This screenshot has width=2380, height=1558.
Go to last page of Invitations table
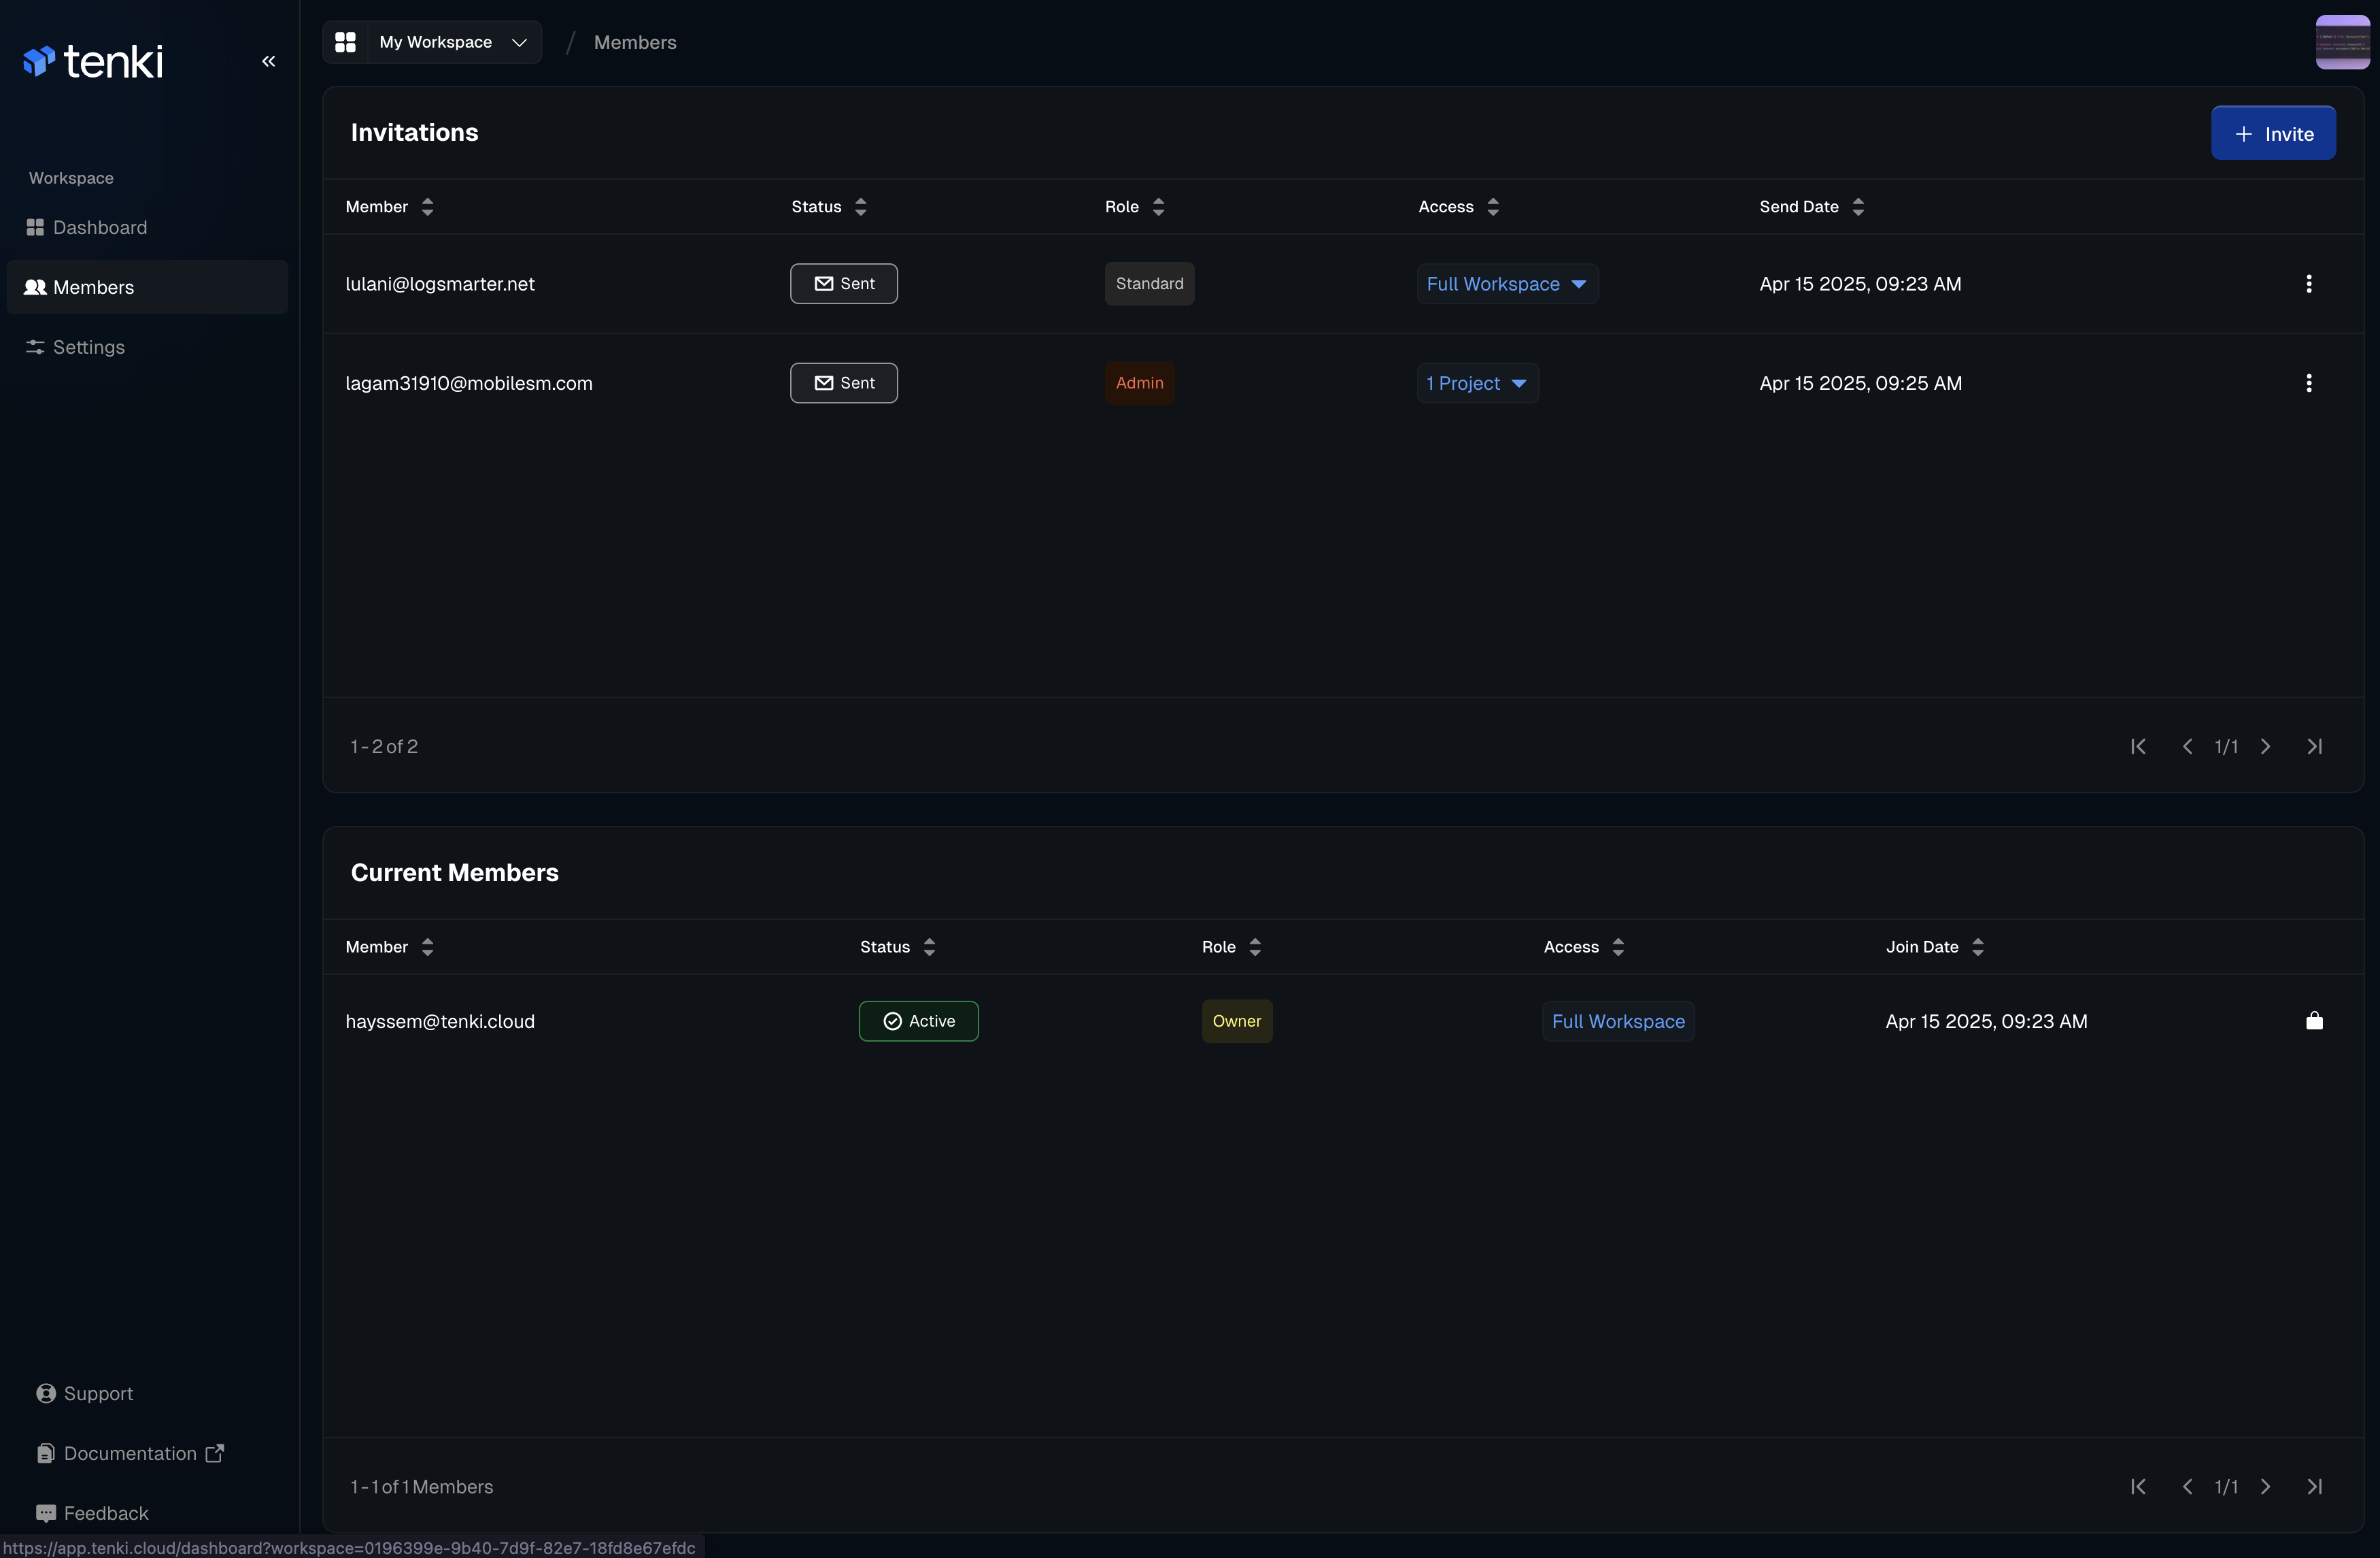[2314, 746]
